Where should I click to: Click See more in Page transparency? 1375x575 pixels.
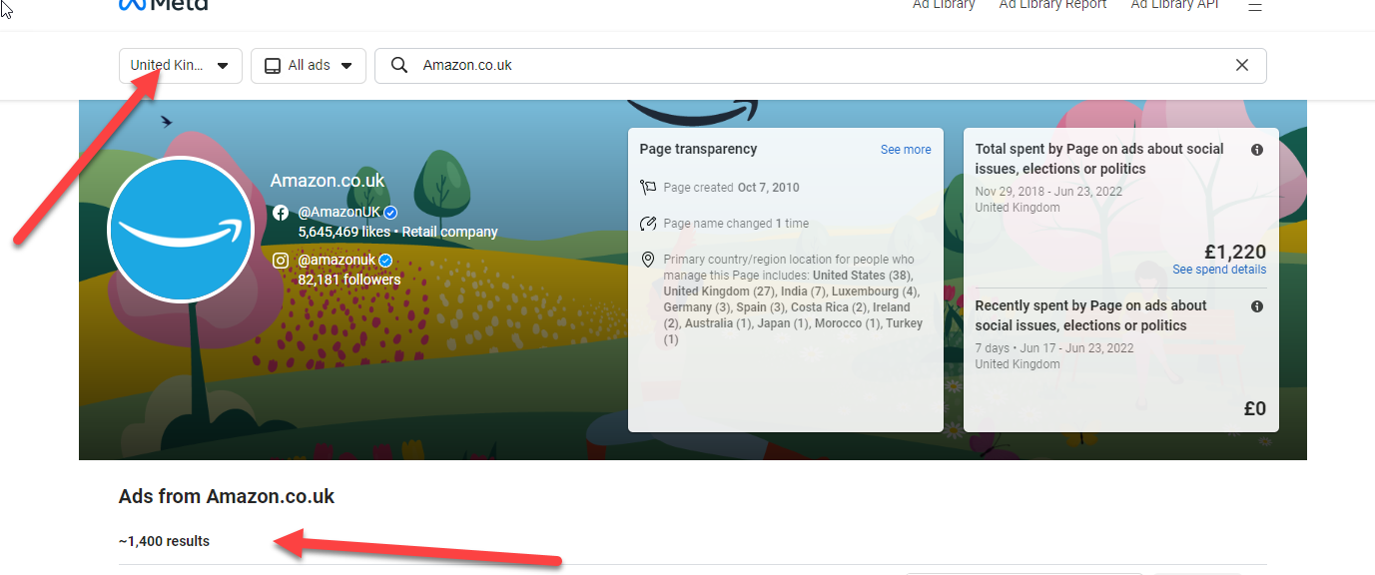[906, 150]
